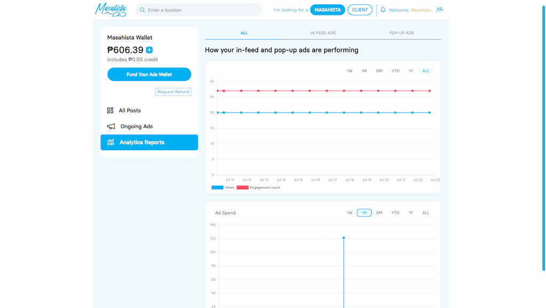Click the Ongoing Ads megaphone icon
This screenshot has width=546, height=308.
(111, 126)
